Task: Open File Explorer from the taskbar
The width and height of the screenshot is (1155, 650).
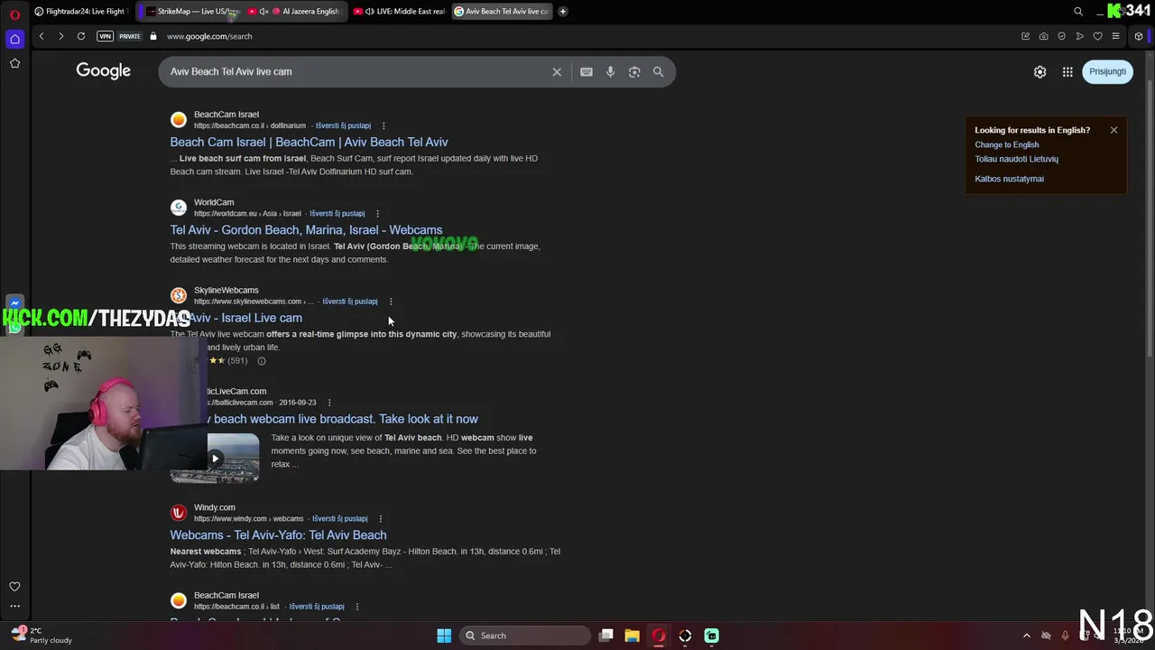Action: (x=633, y=636)
